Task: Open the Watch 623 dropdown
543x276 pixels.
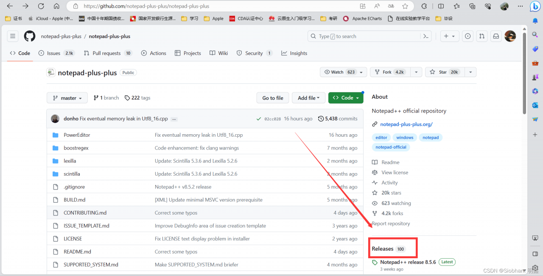Action: pyautogui.click(x=343, y=72)
